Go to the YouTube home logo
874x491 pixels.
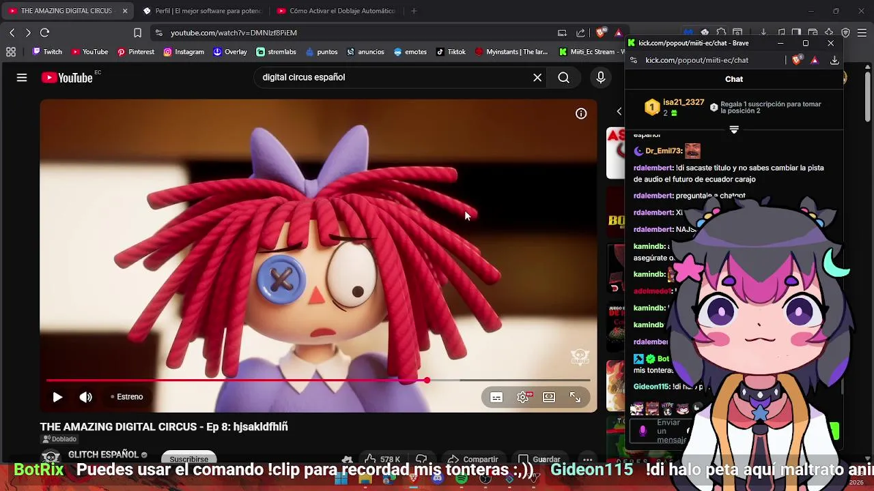pyautogui.click(x=67, y=78)
